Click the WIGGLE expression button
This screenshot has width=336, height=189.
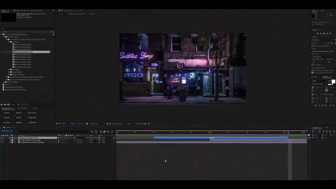tap(19, 113)
